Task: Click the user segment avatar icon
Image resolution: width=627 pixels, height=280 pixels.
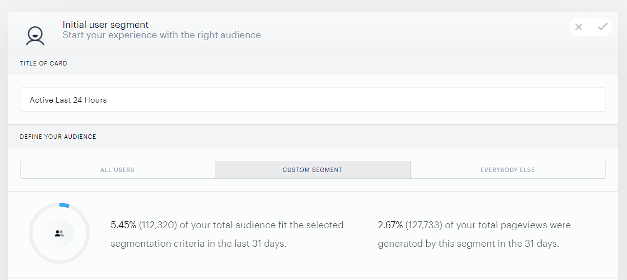Action: pos(35,36)
